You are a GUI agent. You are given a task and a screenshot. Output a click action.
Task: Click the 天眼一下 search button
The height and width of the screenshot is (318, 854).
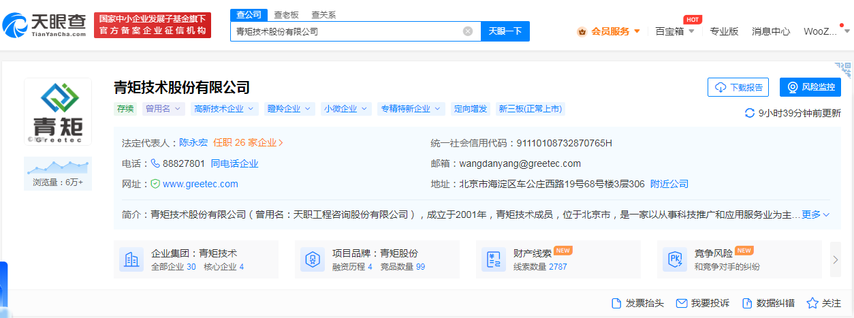[x=505, y=31]
